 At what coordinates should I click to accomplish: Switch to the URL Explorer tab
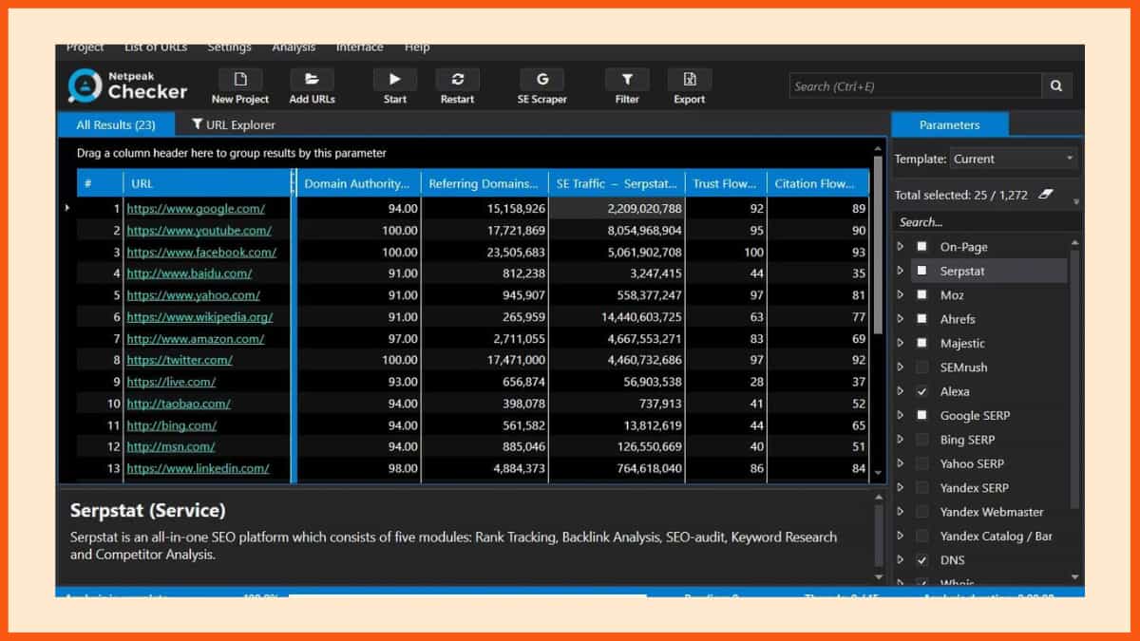pos(234,124)
